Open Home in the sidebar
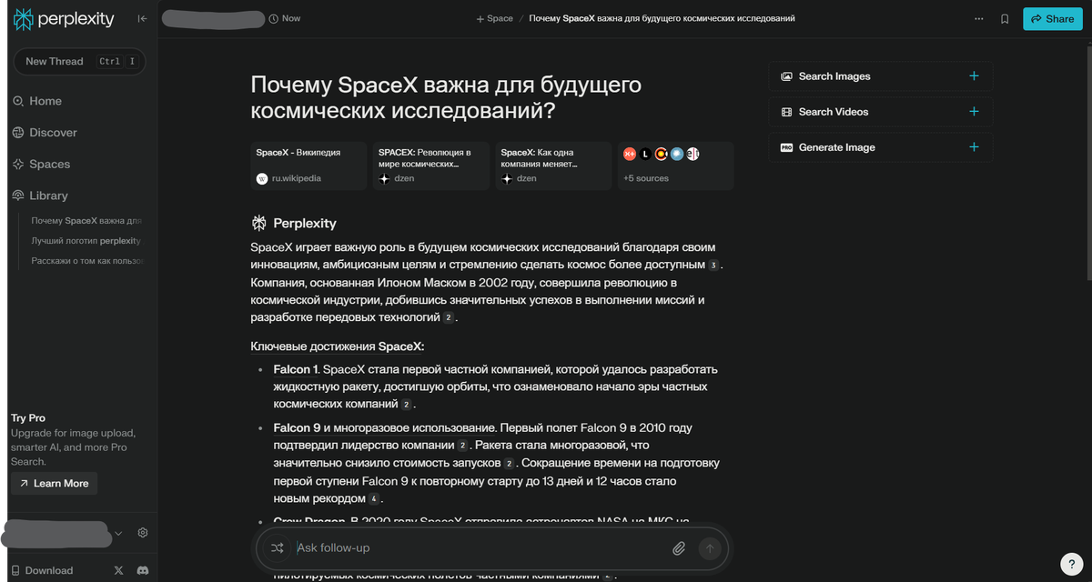The width and height of the screenshot is (1092, 582). tap(37, 101)
